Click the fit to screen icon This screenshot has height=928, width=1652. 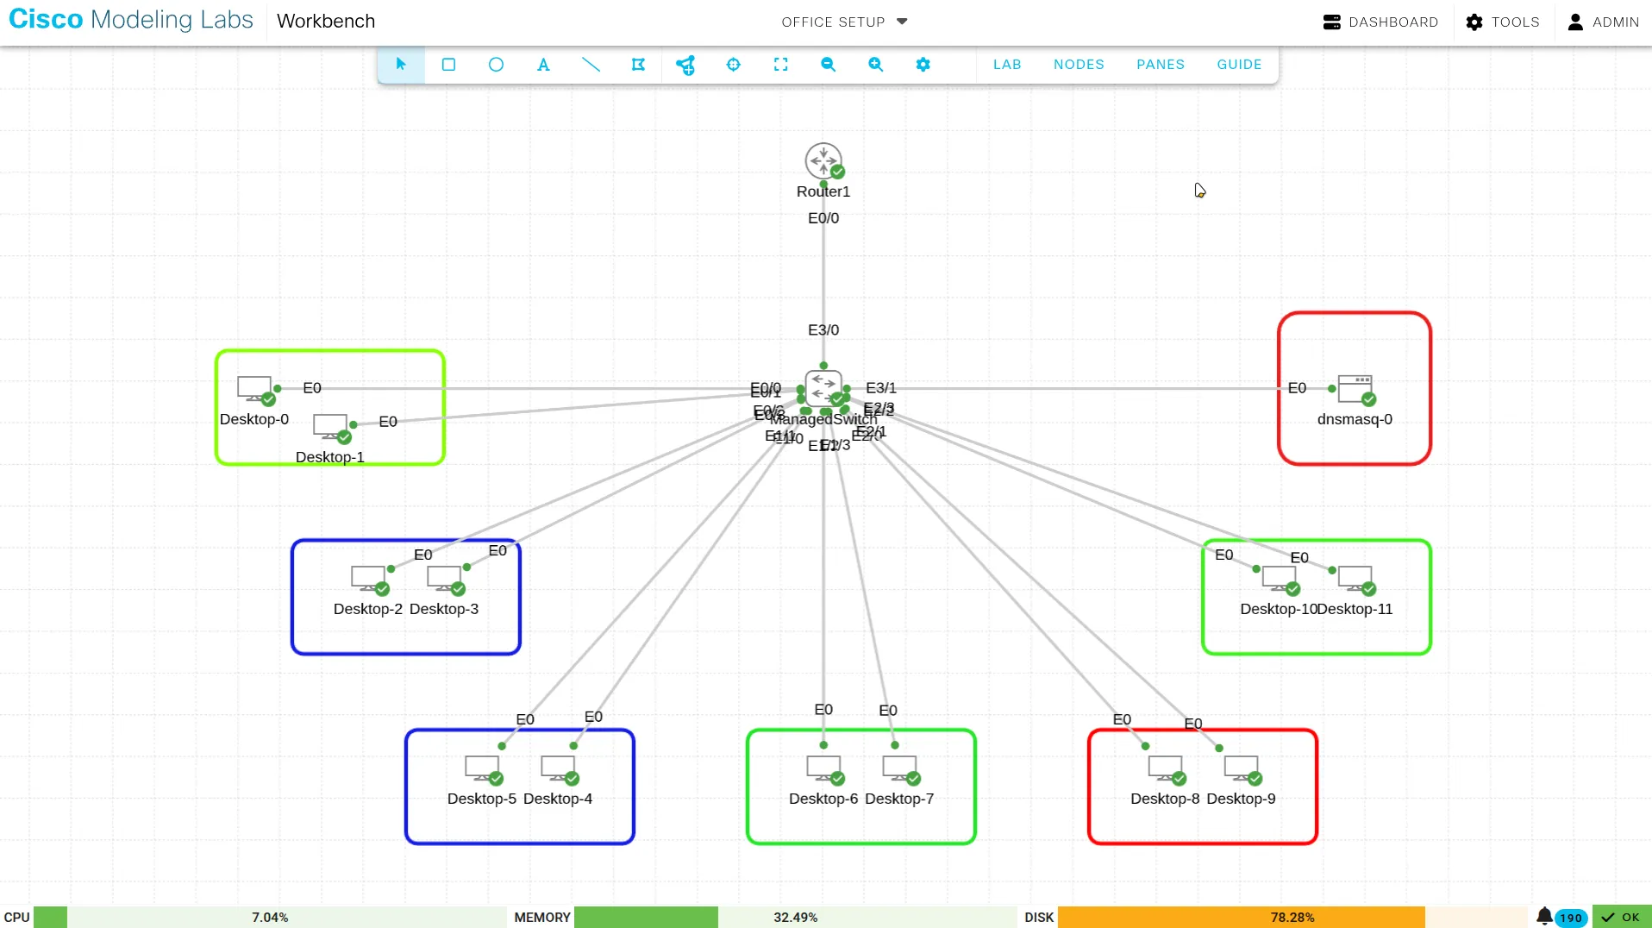[x=780, y=65]
